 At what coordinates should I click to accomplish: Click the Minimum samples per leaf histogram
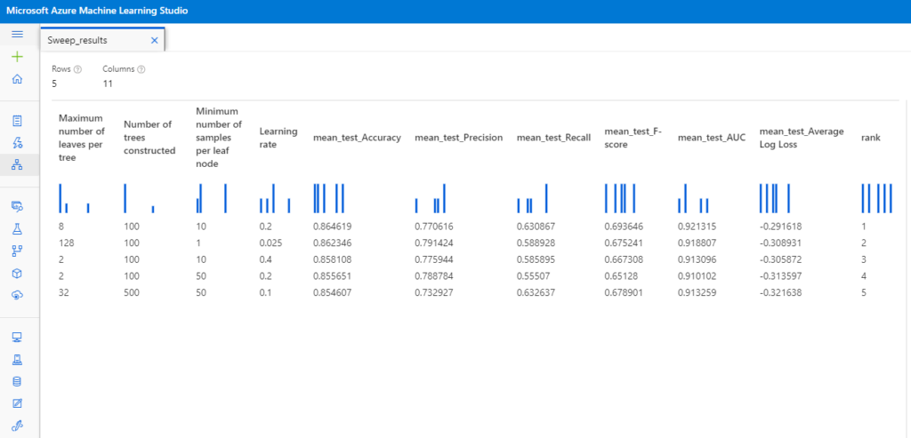click(212, 198)
